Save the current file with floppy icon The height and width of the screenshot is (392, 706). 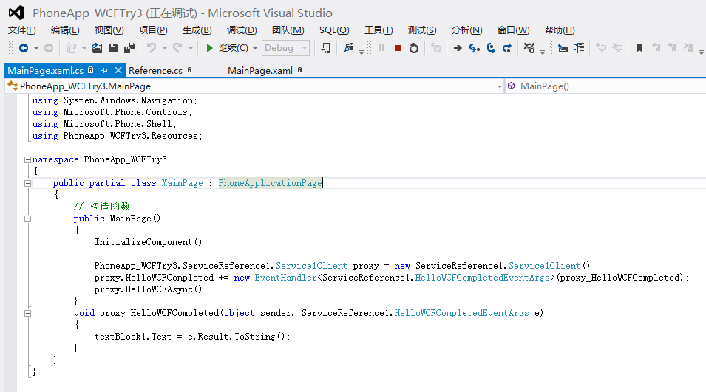(x=113, y=48)
